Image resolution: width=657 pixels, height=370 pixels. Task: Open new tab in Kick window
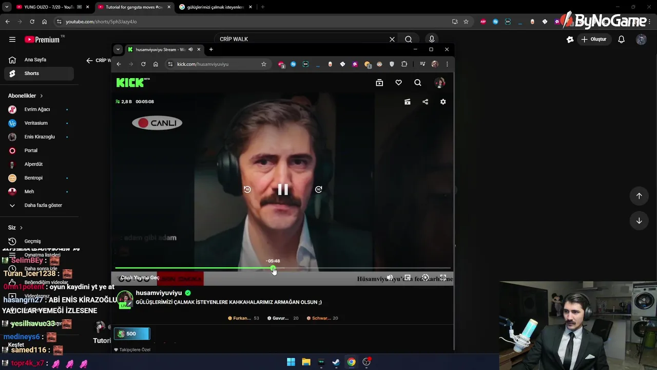[x=211, y=49]
